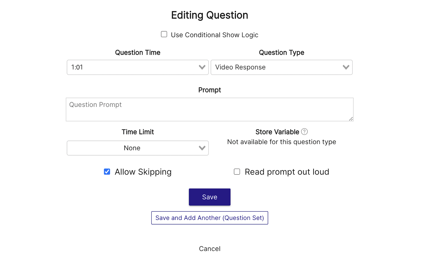Viewport: 427px width, 256px height.
Task: Tick the Read prompt out loud checkbox
Action: coord(237,172)
